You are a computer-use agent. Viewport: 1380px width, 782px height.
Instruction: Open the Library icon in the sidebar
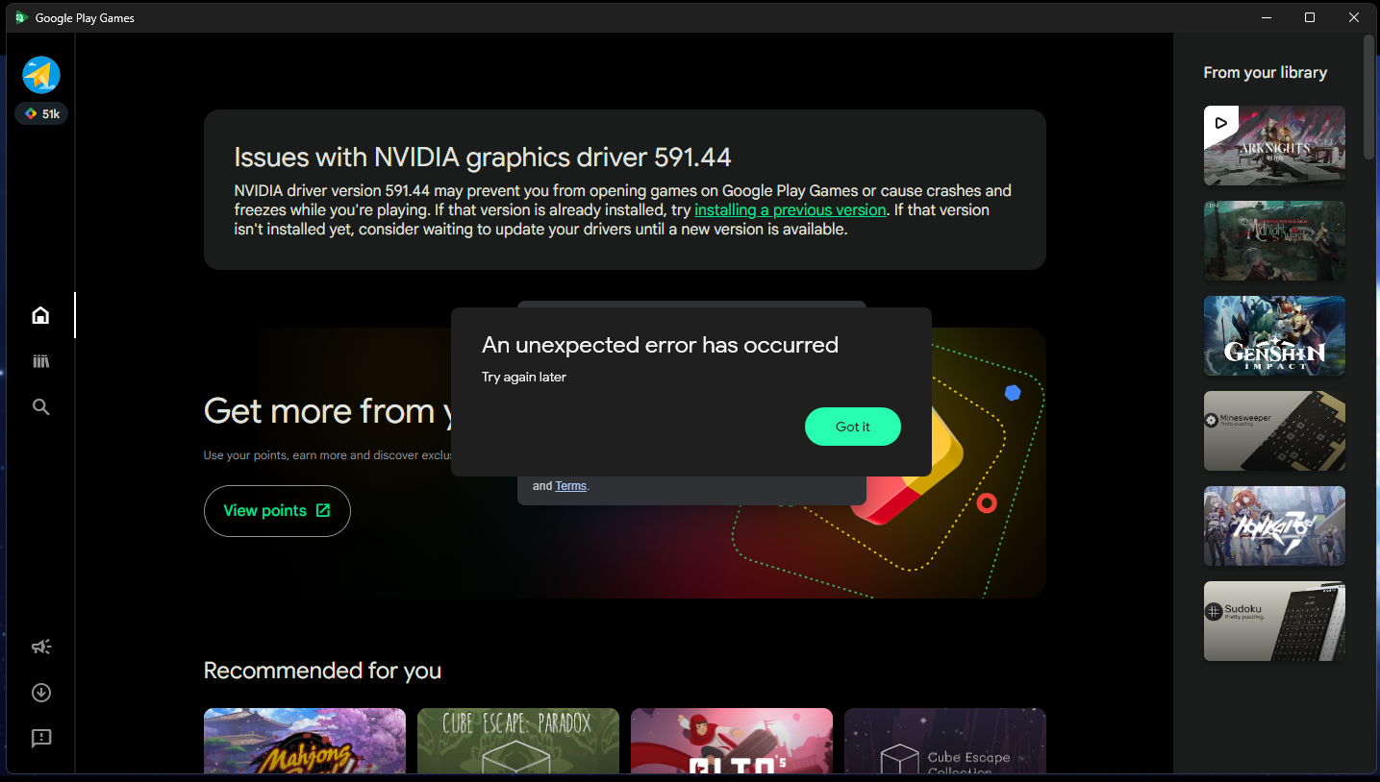40,361
